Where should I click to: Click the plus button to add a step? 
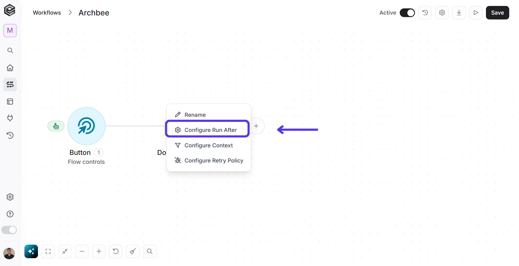pyautogui.click(x=256, y=126)
